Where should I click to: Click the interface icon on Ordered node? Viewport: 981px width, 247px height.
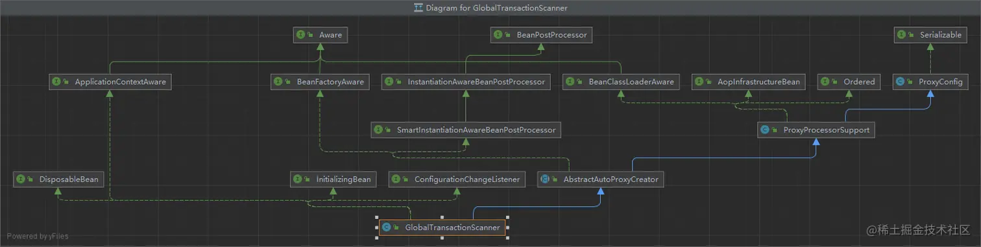[825, 82]
